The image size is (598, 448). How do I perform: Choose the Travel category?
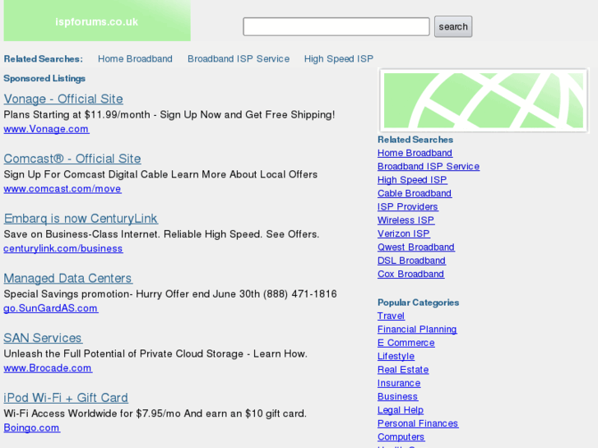pyautogui.click(x=391, y=316)
